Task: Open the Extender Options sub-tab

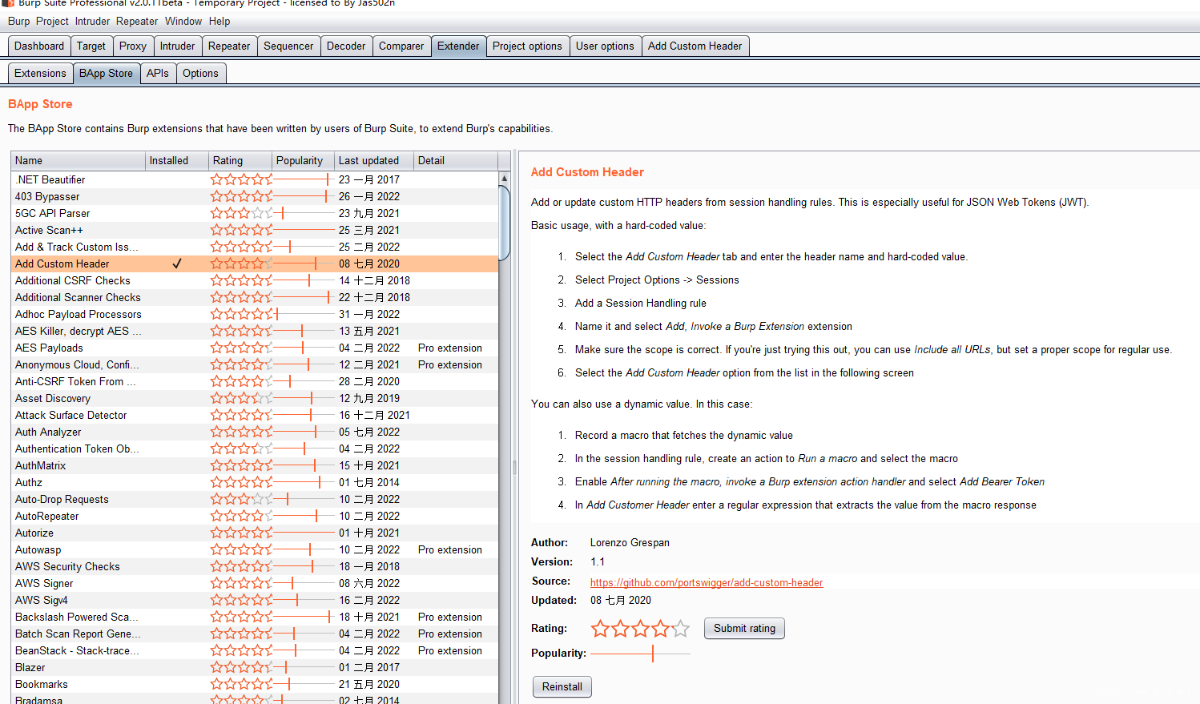Action: click(x=200, y=74)
